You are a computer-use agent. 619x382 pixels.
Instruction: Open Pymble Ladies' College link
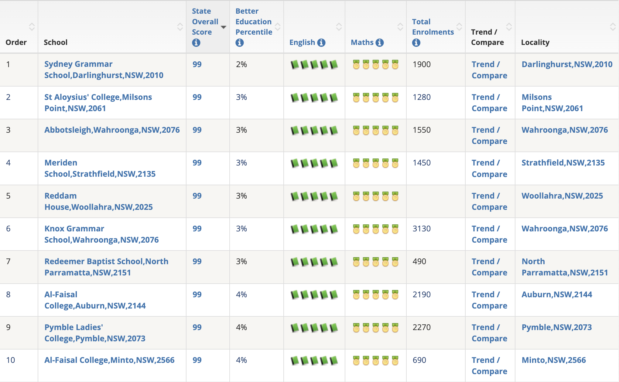tap(95, 333)
